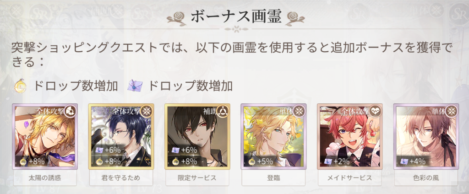Click the ボーナス画霊 header title
The height and width of the screenshot is (194, 469).
coord(236,17)
